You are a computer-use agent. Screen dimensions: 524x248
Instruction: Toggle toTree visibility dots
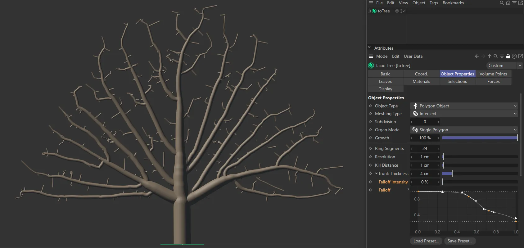[x=401, y=11]
